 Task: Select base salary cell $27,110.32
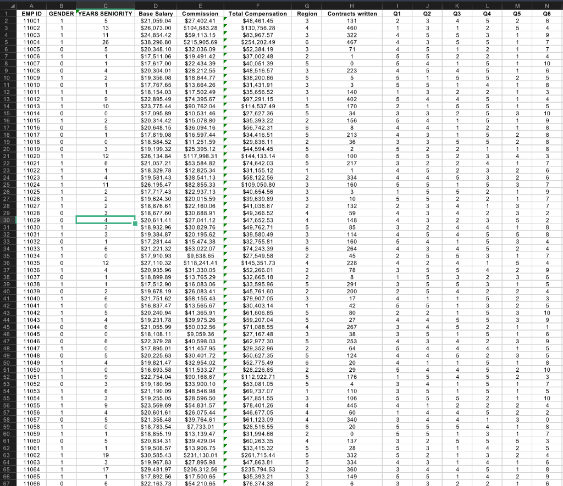156,263
